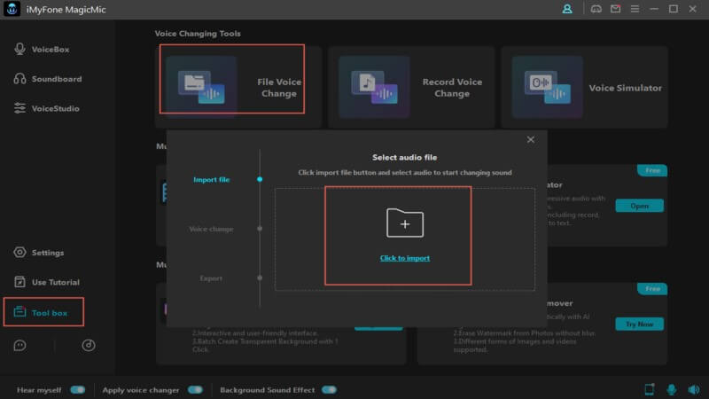Viewport: 709px width, 399px height.
Task: Click the dashed audio drop area
Action: [x=405, y=239]
